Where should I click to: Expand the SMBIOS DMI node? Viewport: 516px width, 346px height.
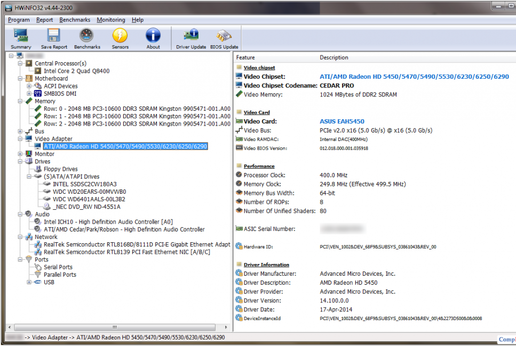[x=29, y=94]
